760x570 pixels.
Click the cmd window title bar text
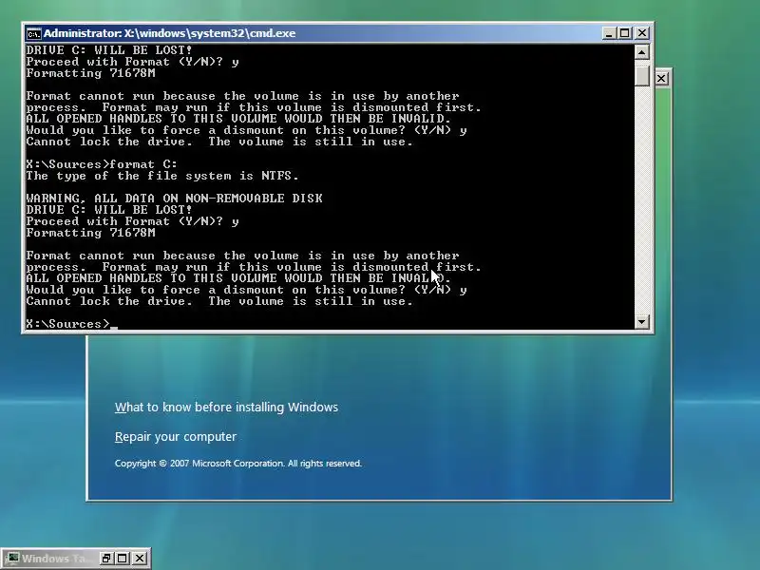click(x=170, y=33)
